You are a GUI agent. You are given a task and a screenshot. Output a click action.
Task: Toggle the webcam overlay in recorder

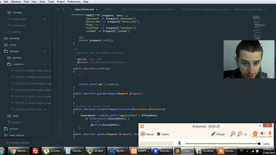[255, 133]
